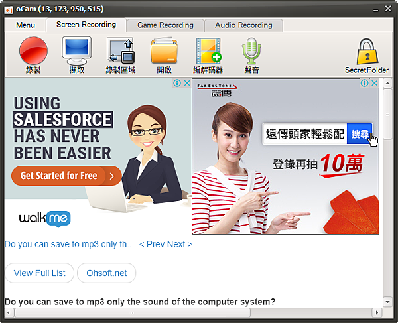Click the FarEasTone ad search text field
Image resolution: width=398 pixels, height=323 pixels.
coord(305,134)
